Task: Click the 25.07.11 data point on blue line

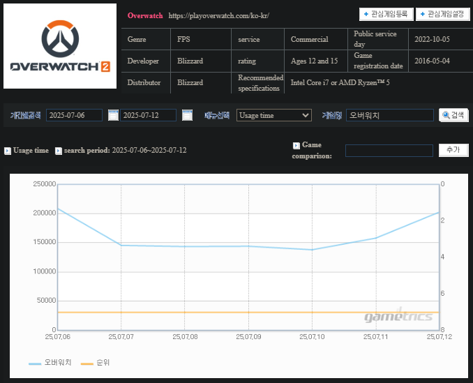Action: point(376,238)
